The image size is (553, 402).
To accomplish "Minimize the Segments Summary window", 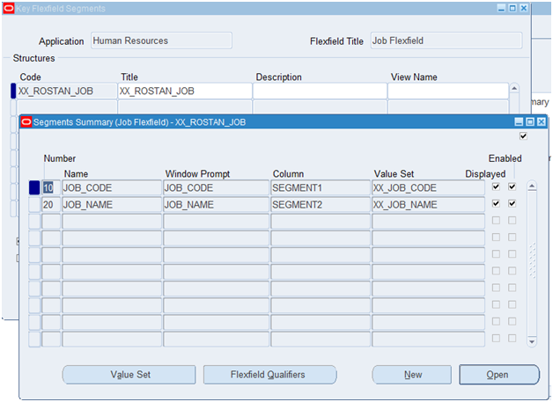I will [x=519, y=122].
